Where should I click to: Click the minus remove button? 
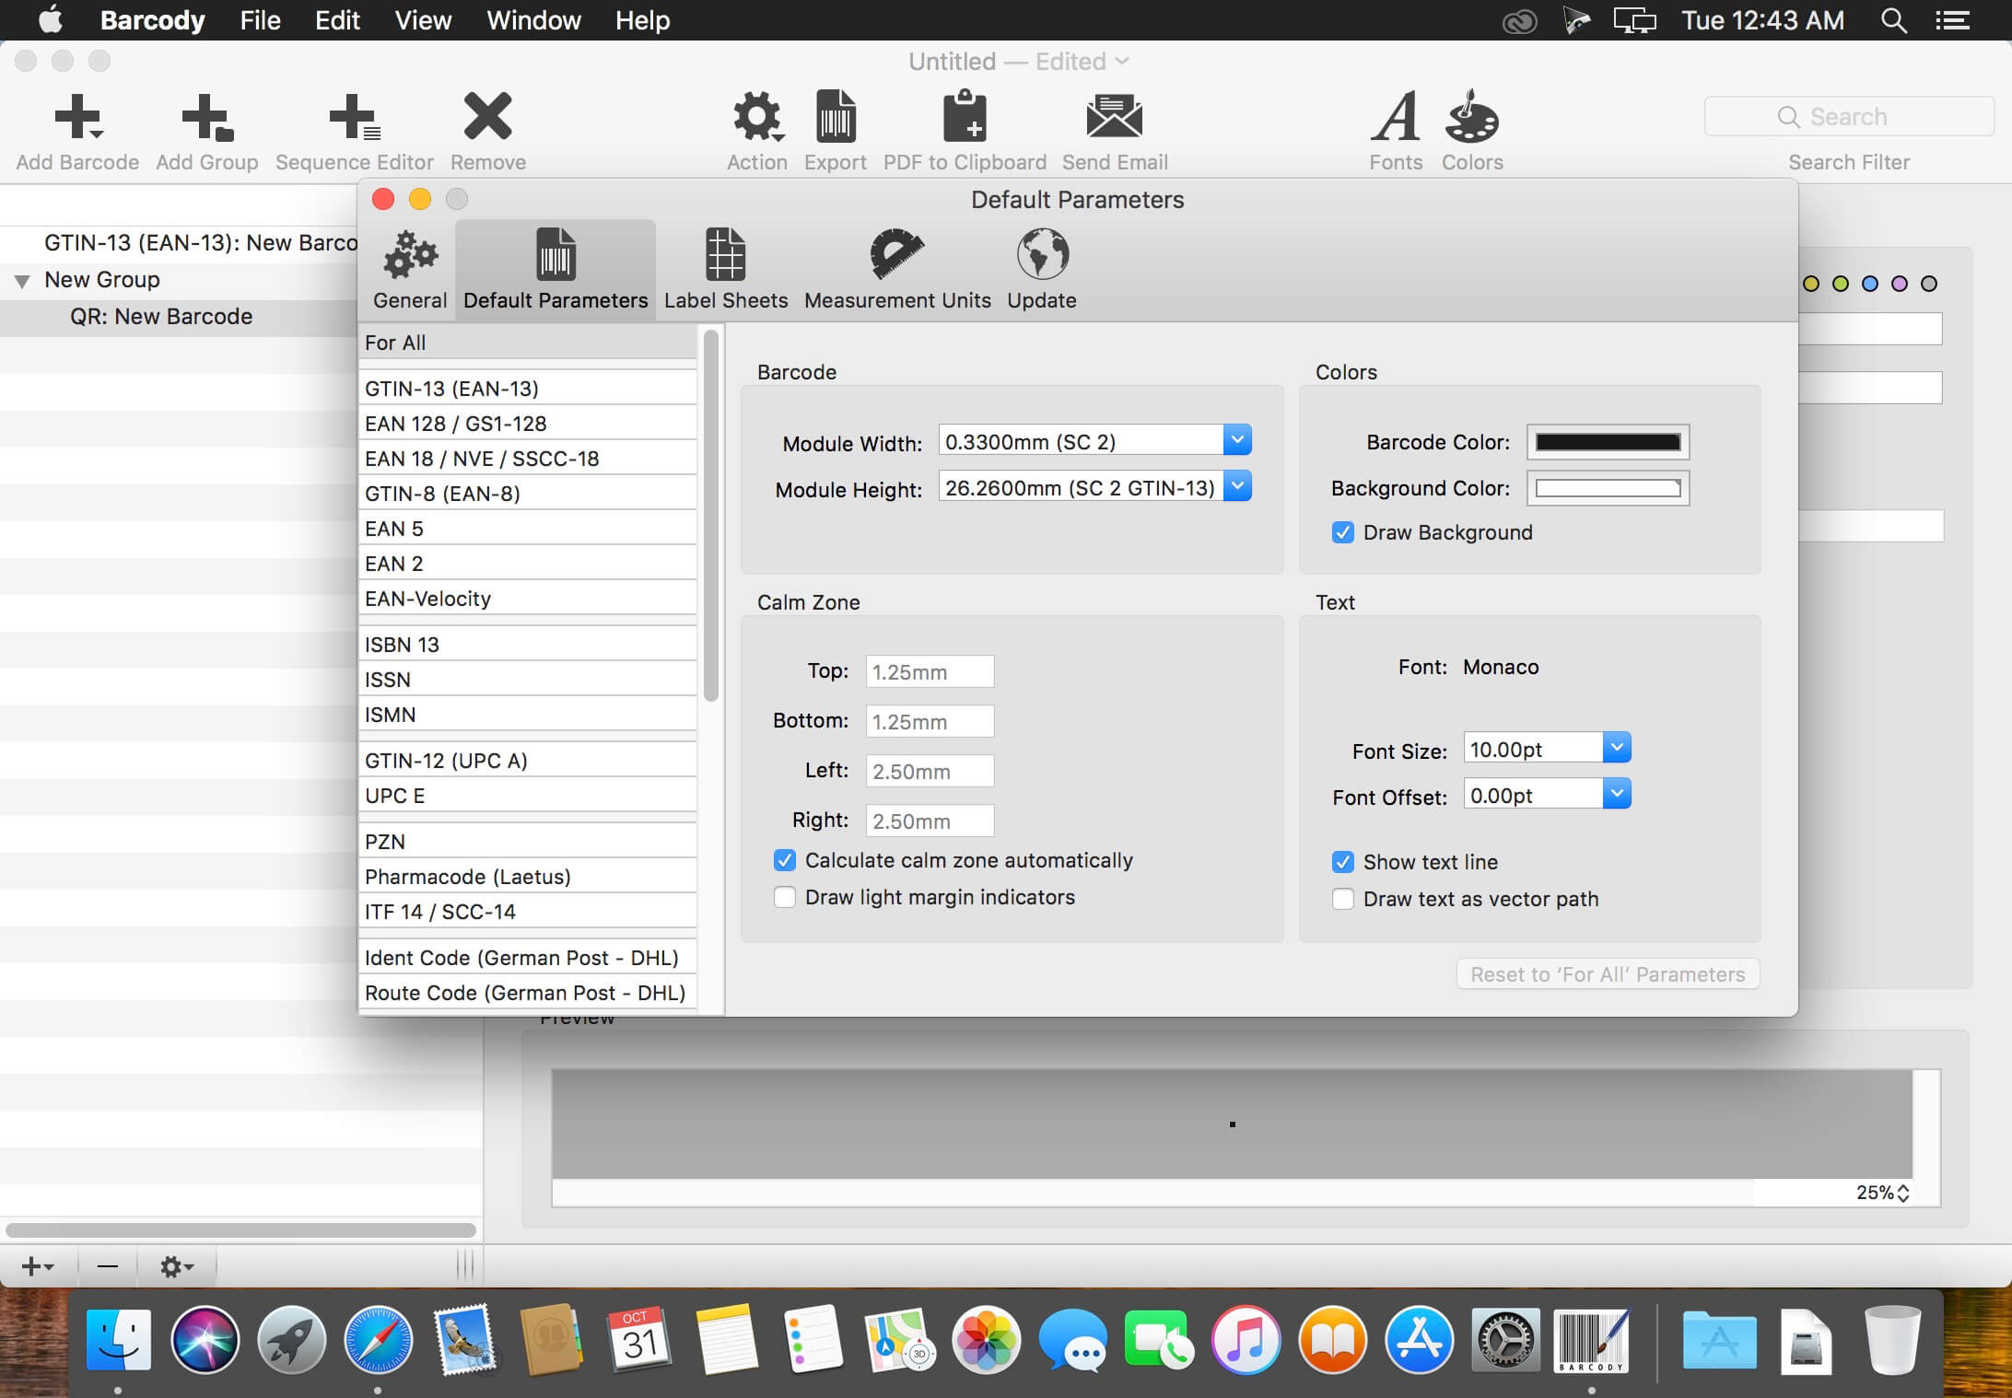(108, 1267)
